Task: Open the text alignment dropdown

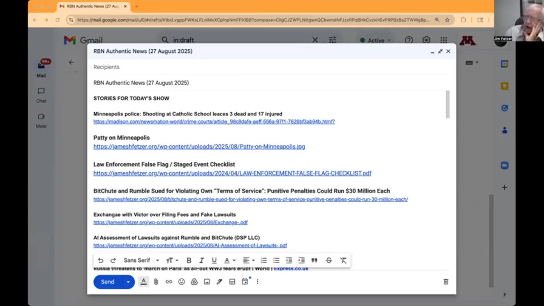Action: tap(249, 261)
